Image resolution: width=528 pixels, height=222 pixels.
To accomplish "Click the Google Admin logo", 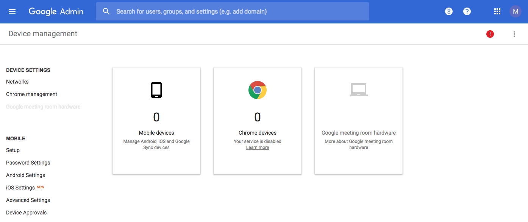I will click(x=56, y=11).
